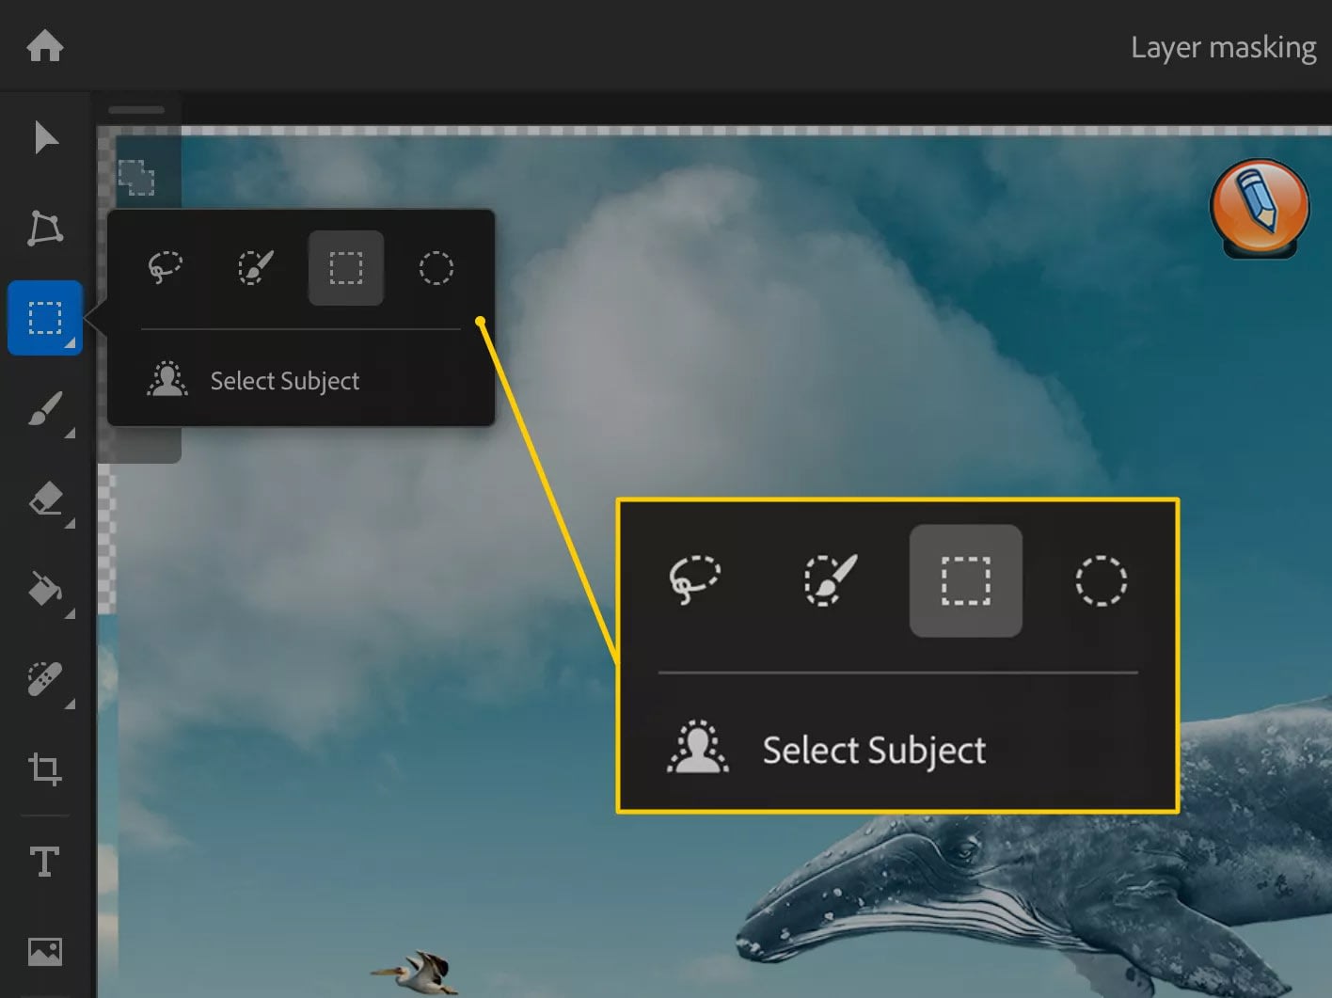The image size is (1332, 998).
Task: Click the selection mode icon above popup
Action: click(136, 178)
